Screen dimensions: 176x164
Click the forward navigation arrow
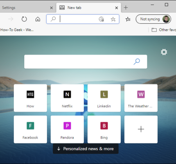[x=11, y=19]
